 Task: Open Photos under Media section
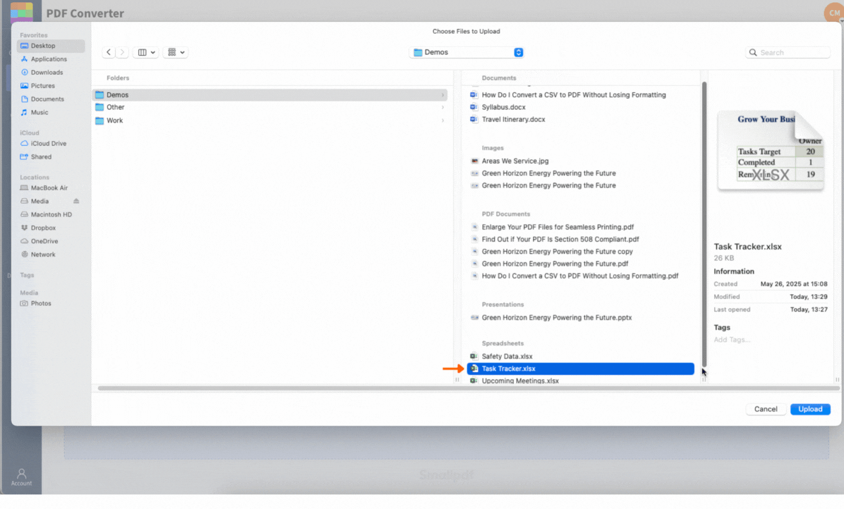point(41,303)
